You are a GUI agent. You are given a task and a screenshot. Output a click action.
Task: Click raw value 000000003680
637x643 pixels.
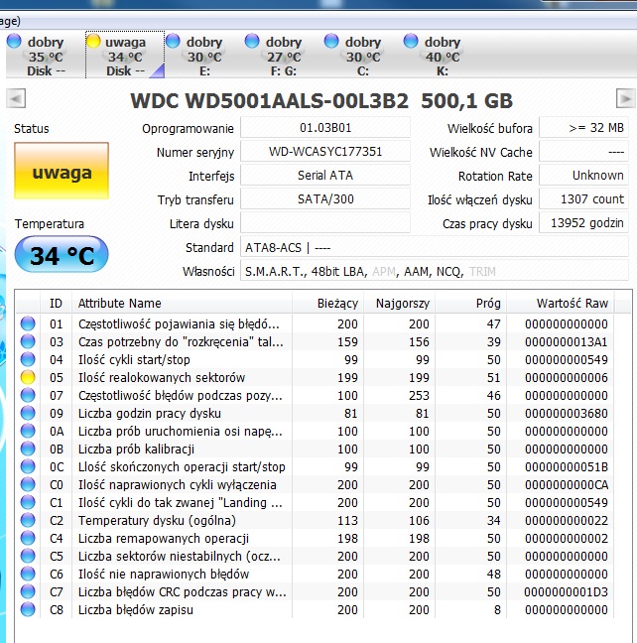click(566, 413)
